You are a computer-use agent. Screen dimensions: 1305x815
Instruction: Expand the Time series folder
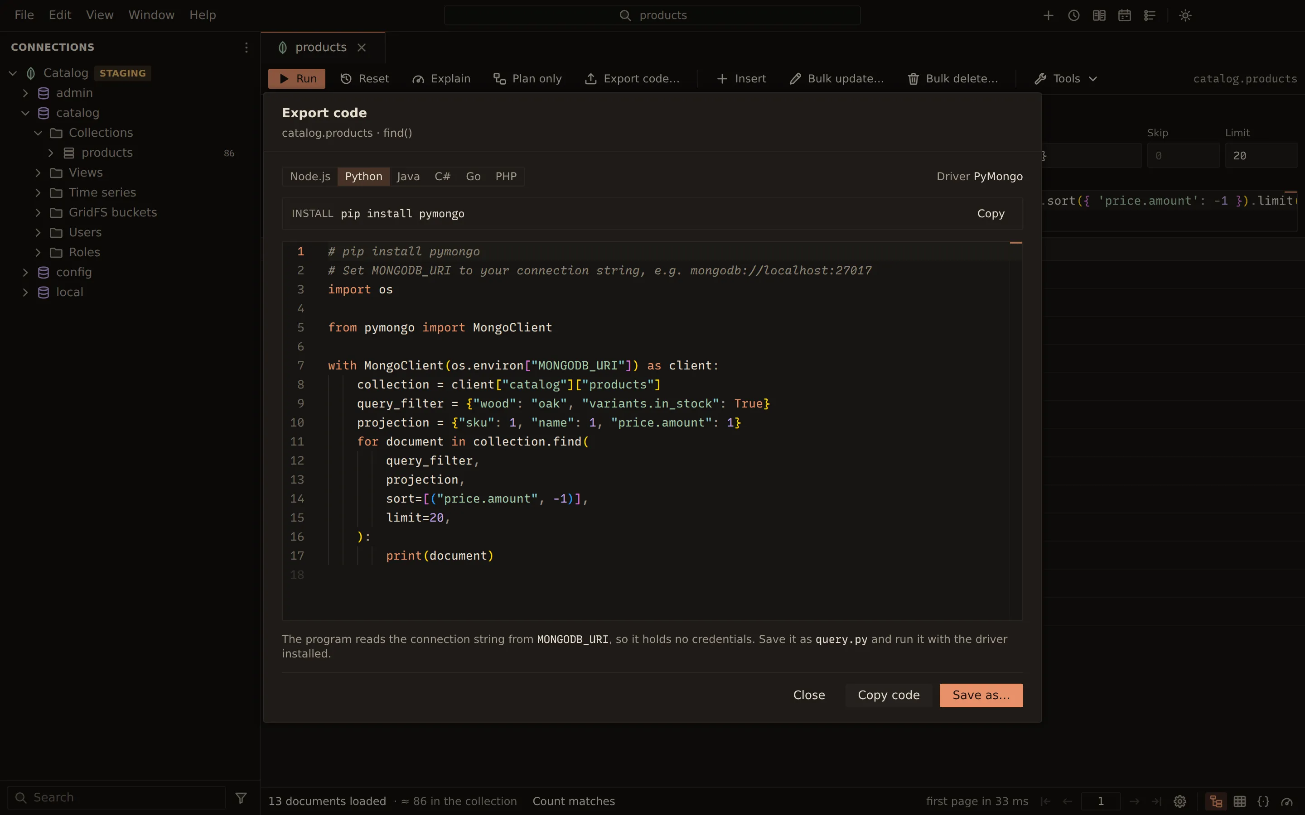tap(38, 193)
